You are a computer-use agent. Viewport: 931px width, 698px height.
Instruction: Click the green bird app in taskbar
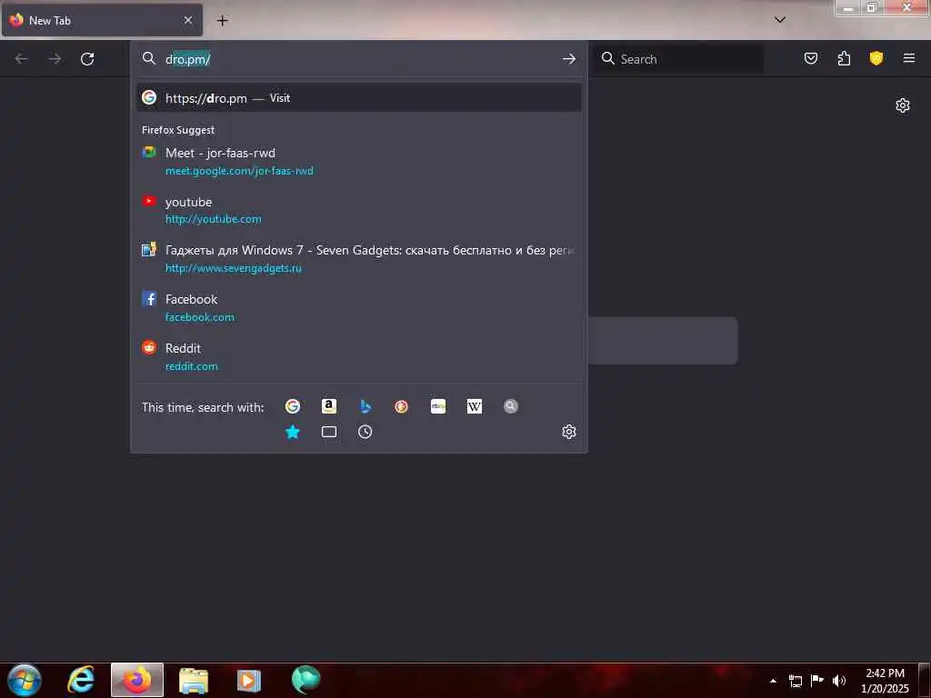(305, 680)
